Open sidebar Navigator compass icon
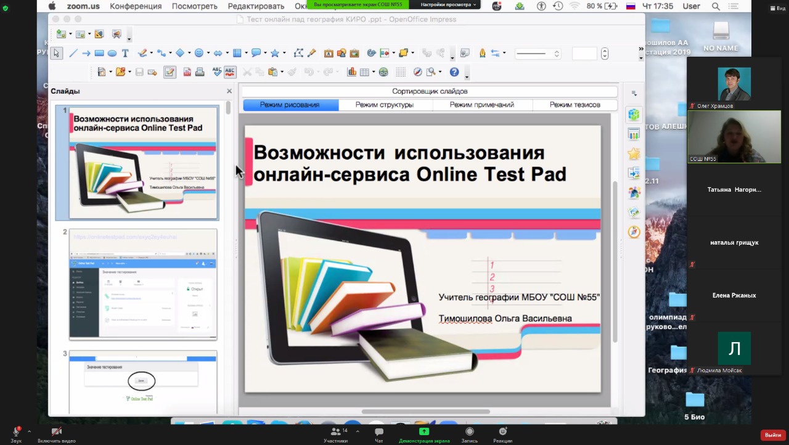The image size is (789, 445). click(x=634, y=232)
